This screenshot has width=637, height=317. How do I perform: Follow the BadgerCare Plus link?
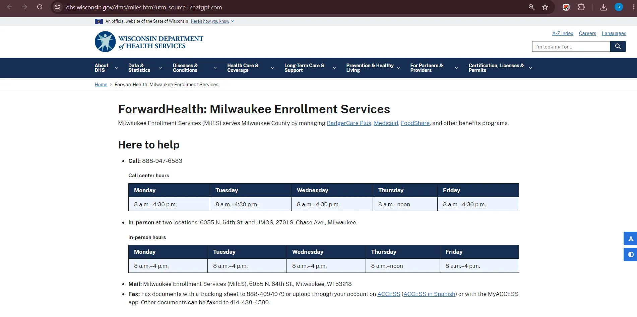[x=349, y=123]
